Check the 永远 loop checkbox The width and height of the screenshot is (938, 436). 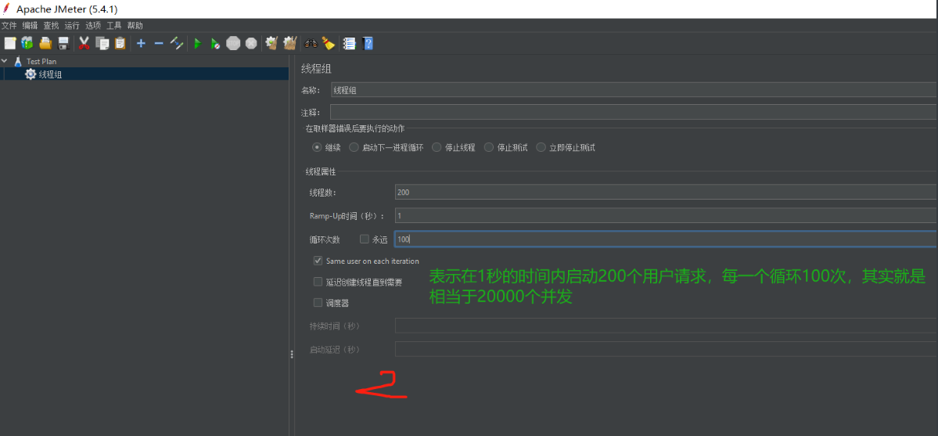pyautogui.click(x=365, y=239)
